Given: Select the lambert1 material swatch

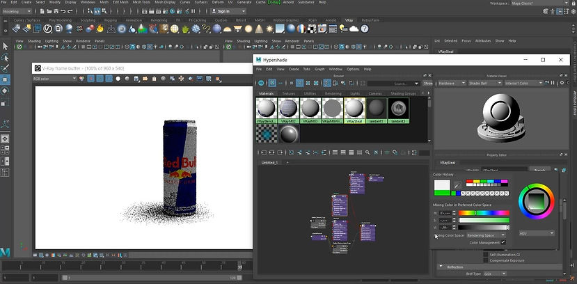Looking at the screenshot, I should coord(377,111).
